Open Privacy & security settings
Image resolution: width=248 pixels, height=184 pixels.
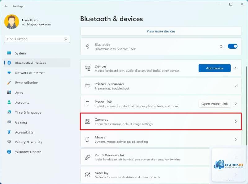click(x=37, y=142)
